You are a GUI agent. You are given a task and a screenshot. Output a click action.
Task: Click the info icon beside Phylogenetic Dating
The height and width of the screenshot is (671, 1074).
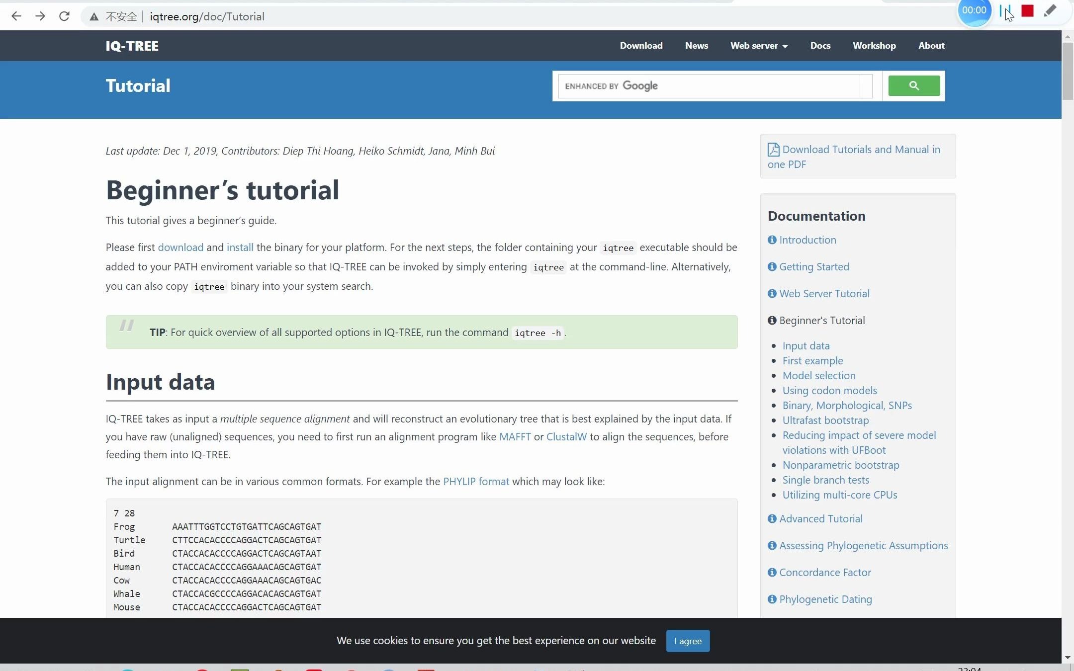point(772,599)
